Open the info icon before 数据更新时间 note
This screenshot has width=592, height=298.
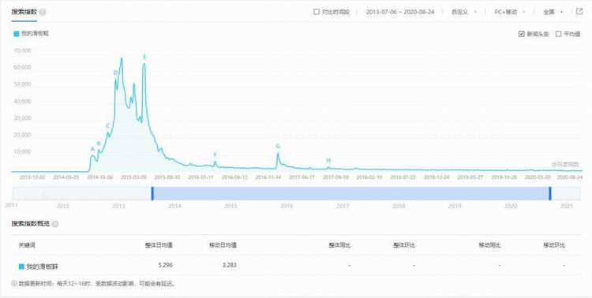(14, 283)
